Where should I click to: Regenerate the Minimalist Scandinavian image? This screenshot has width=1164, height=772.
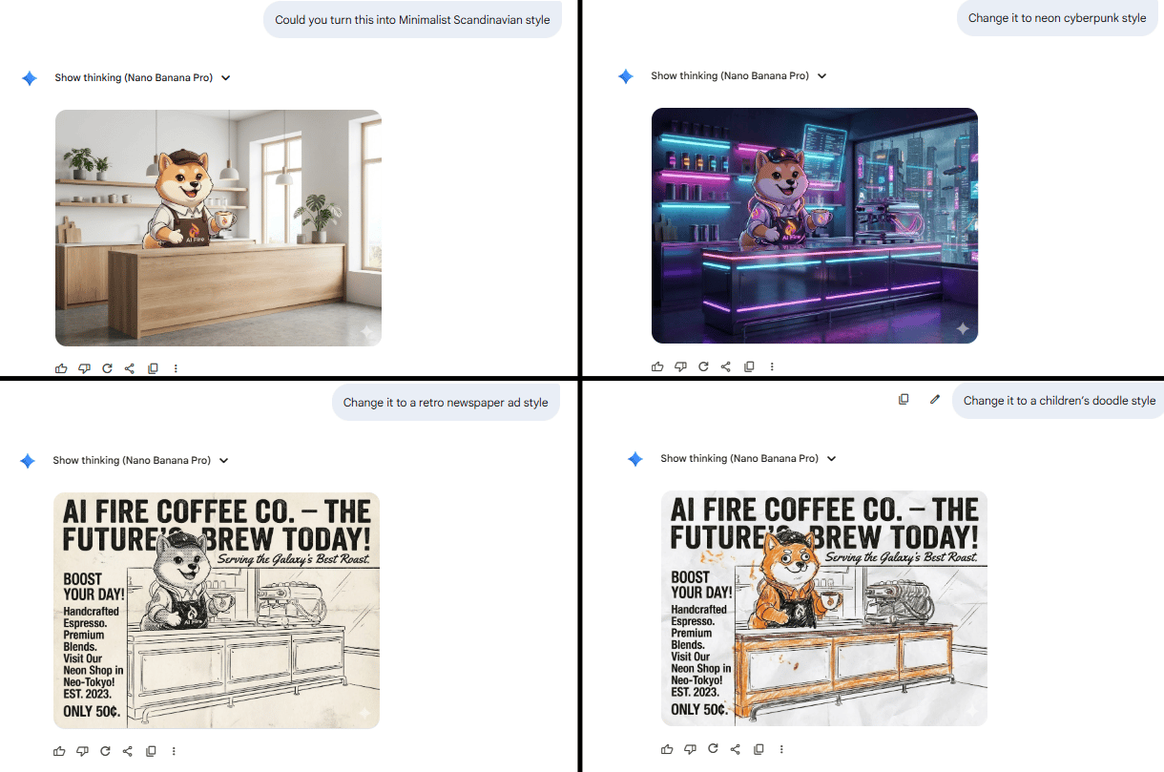(107, 367)
